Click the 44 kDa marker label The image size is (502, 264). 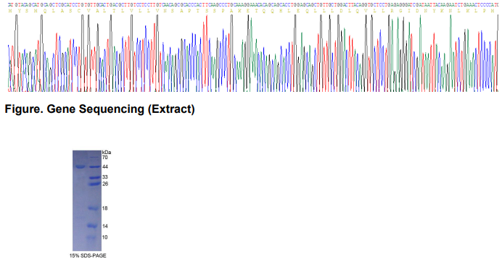click(105, 166)
